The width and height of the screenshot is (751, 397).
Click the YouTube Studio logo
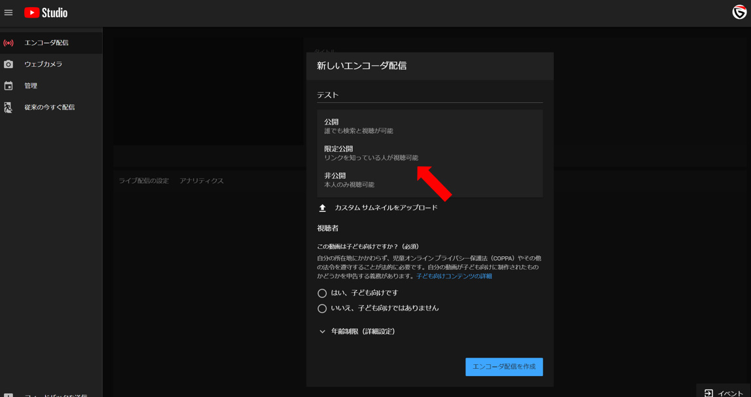pyautogui.click(x=46, y=12)
